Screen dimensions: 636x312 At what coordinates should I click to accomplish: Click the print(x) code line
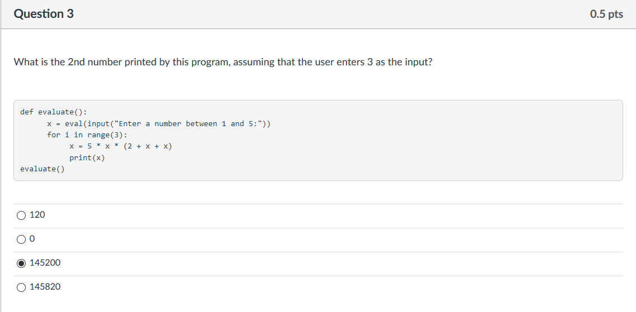(x=87, y=158)
